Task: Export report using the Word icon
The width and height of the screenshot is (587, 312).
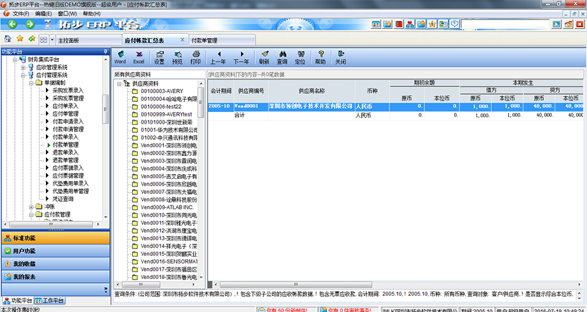Action: coord(120,57)
